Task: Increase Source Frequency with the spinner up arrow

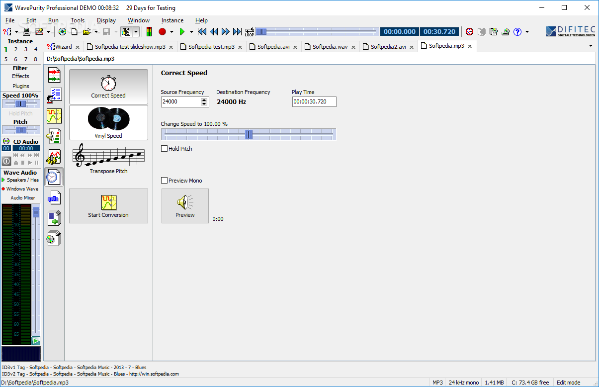Action: (204, 99)
